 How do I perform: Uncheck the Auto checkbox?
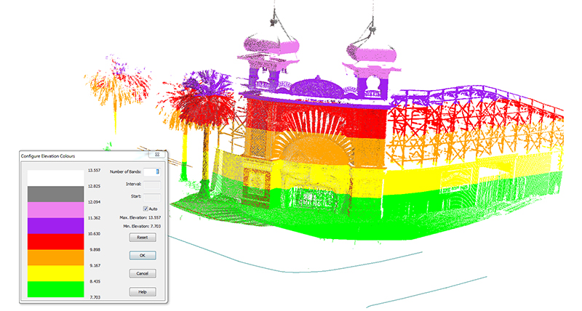coord(145,208)
